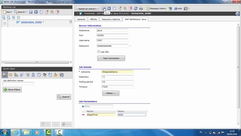The height and width of the screenshot is (136, 241).
Task: Click the Save icon in Working List toolbar
Action: point(31,12)
